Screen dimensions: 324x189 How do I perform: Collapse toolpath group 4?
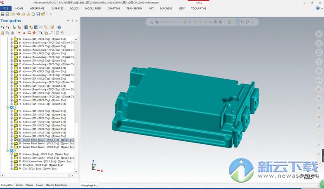point(7,150)
